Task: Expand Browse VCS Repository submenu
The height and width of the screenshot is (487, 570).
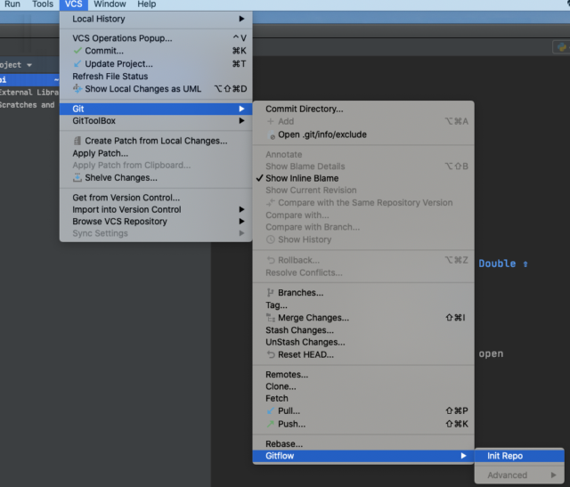Action: [x=156, y=222]
